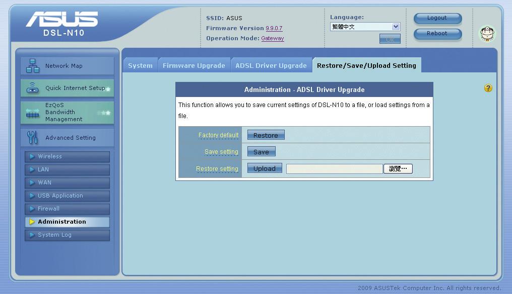
Task: Open the Language dropdown
Action: [365, 27]
